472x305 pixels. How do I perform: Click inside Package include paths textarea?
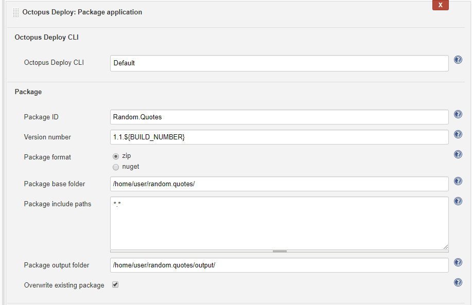(x=279, y=223)
